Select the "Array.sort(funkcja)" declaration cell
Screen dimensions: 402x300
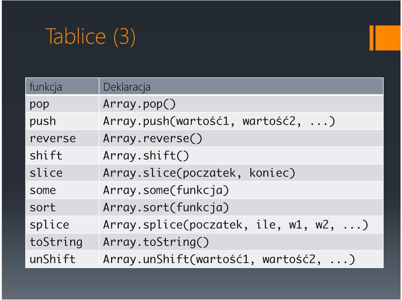241,207
